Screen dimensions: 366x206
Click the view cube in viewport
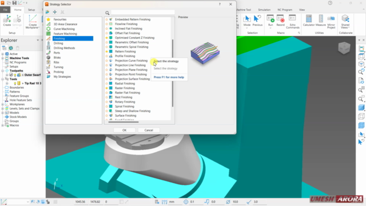(x=344, y=47)
